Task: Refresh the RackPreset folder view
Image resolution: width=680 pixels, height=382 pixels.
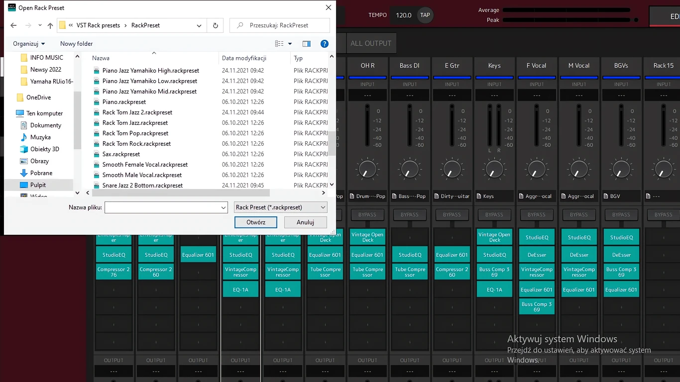Action: coord(215,25)
